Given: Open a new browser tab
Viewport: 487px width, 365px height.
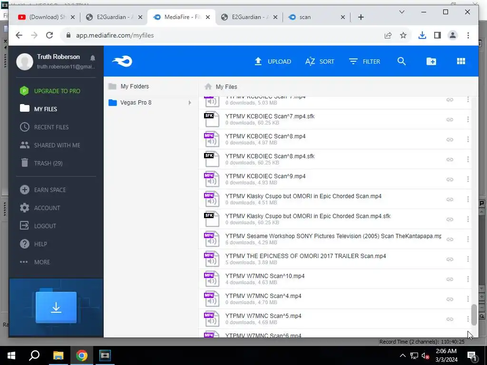Looking at the screenshot, I should pos(360,17).
